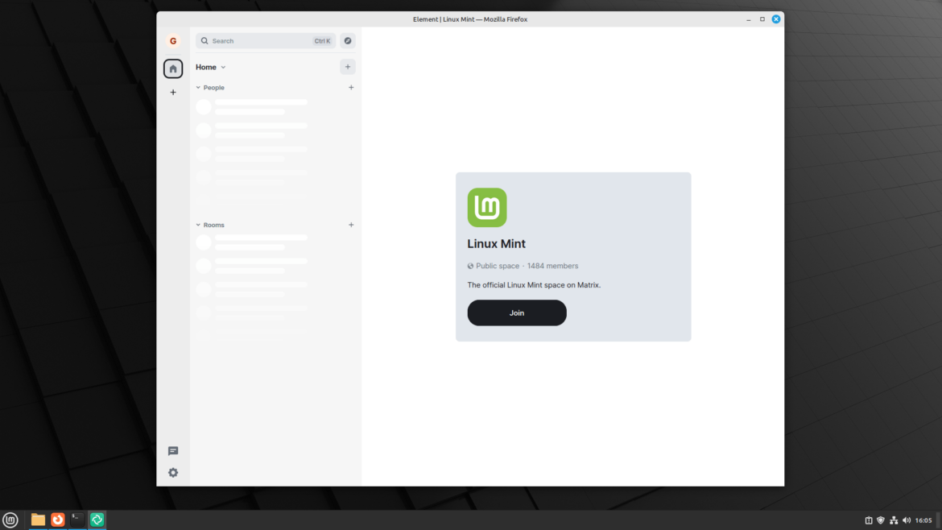Open the threads panel icon
The image size is (942, 530).
click(172, 451)
